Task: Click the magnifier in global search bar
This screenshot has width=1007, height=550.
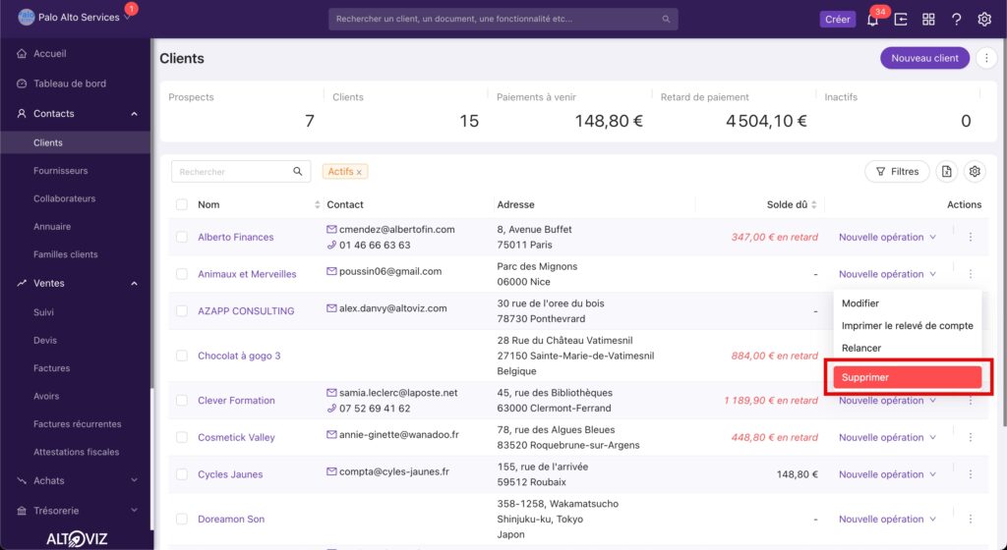Action: tap(666, 20)
